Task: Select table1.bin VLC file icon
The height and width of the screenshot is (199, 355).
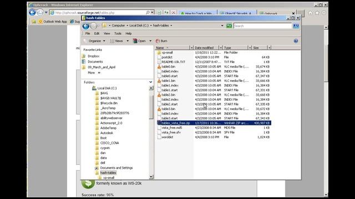Action: [159, 81]
